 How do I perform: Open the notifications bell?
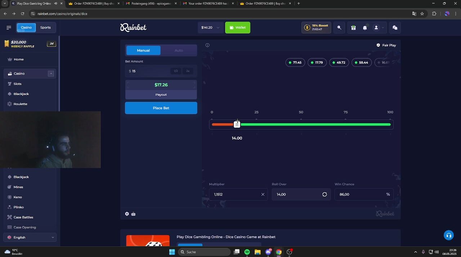pos(365,28)
